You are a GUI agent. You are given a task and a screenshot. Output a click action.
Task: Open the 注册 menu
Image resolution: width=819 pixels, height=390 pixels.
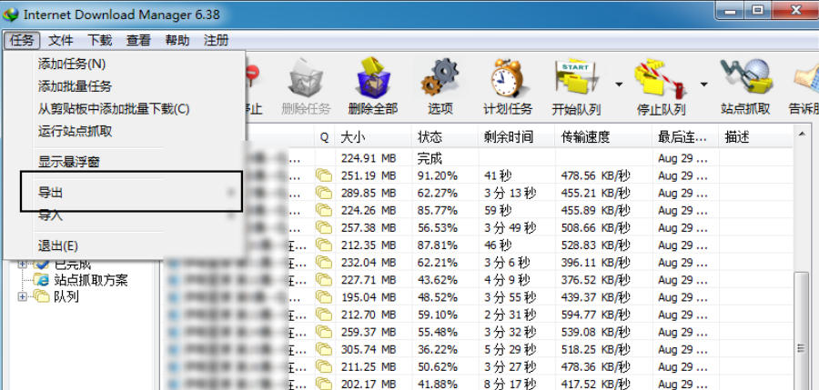217,40
